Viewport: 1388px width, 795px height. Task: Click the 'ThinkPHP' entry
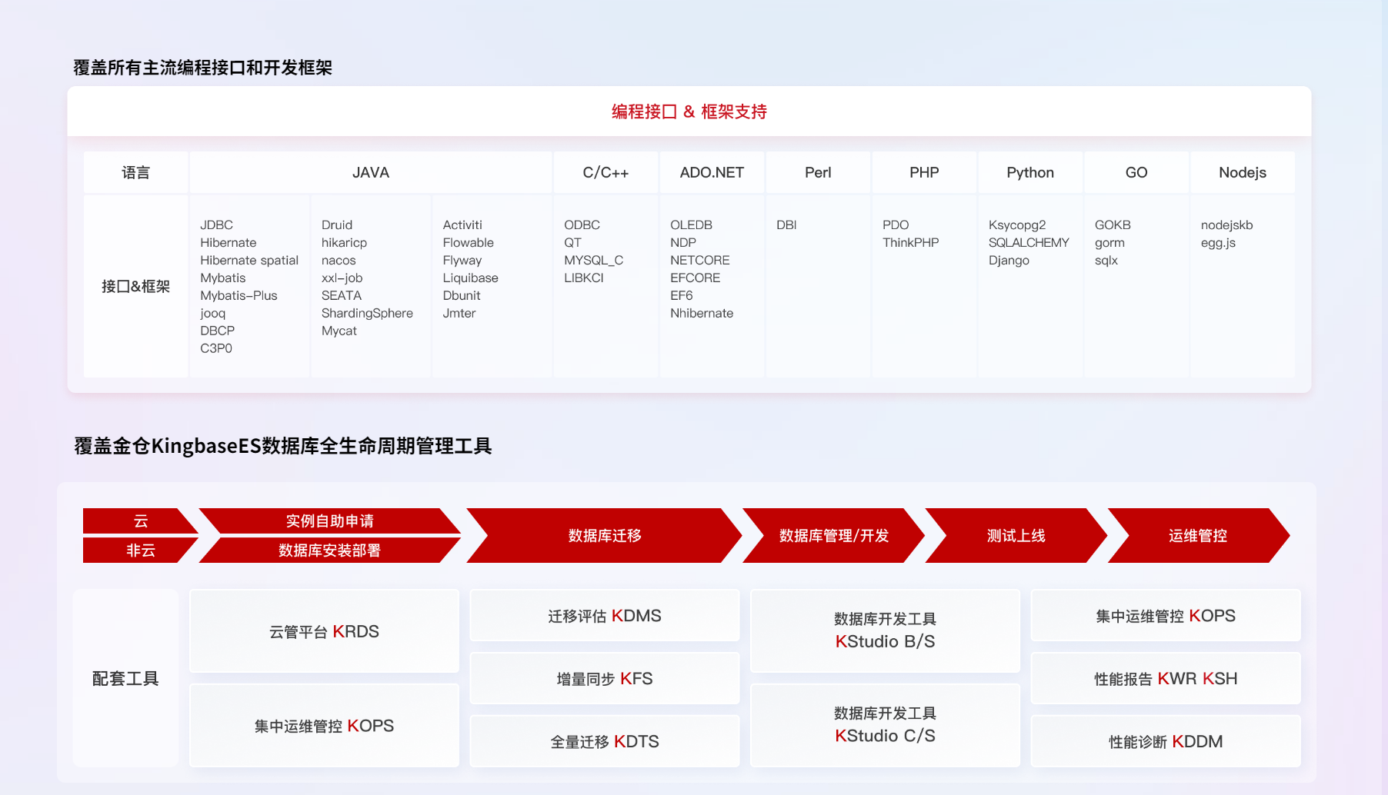coord(911,242)
